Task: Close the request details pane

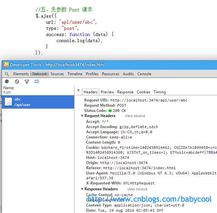Action: click(x=78, y=90)
